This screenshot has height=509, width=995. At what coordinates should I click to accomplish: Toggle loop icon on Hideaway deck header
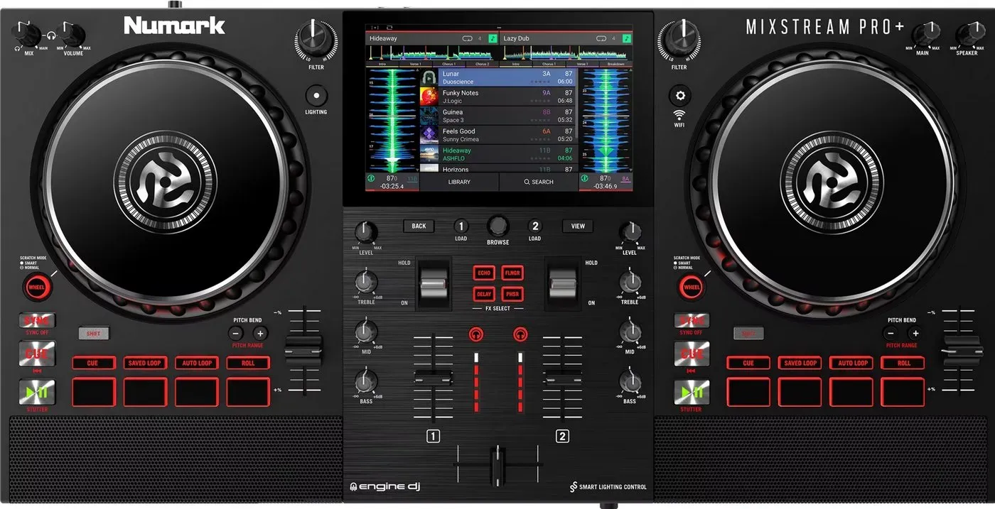pos(467,38)
